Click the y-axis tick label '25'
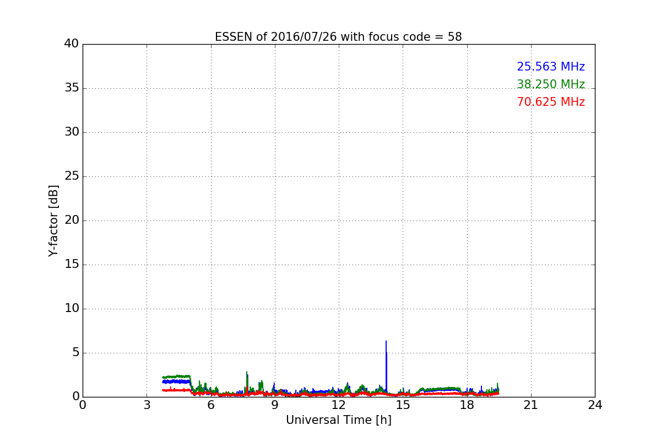This screenshot has height=441, width=661. pyautogui.click(x=72, y=176)
